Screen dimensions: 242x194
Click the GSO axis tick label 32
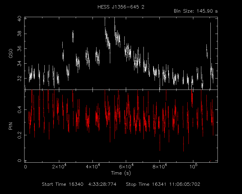coord(19,78)
